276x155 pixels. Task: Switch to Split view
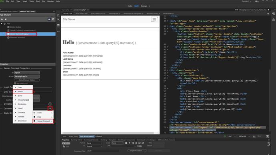click(x=136, y=6)
